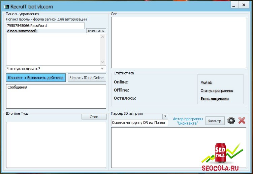This screenshot has width=253, height=174.
Task: Focus the Ссылка на группу OR ид Пипла field
Action: (x=139, y=123)
